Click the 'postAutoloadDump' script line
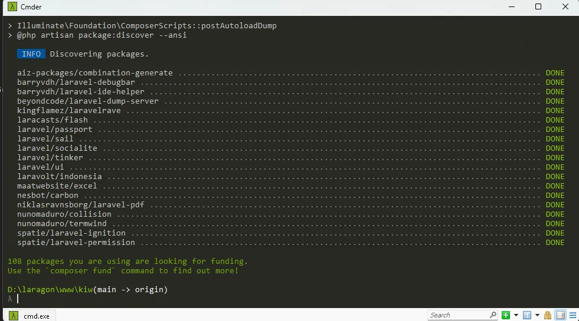Image resolution: width=579 pixels, height=321 pixels. [x=146, y=26]
